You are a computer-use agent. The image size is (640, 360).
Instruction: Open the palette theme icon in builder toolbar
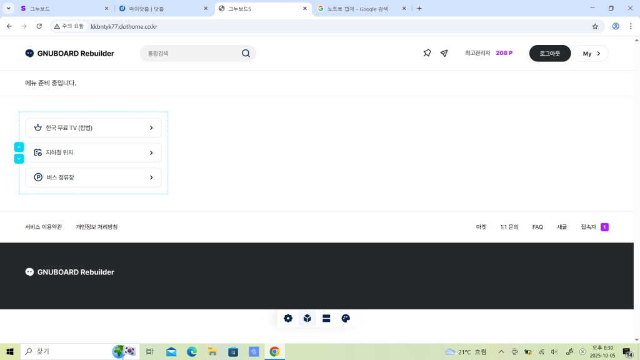(x=346, y=318)
